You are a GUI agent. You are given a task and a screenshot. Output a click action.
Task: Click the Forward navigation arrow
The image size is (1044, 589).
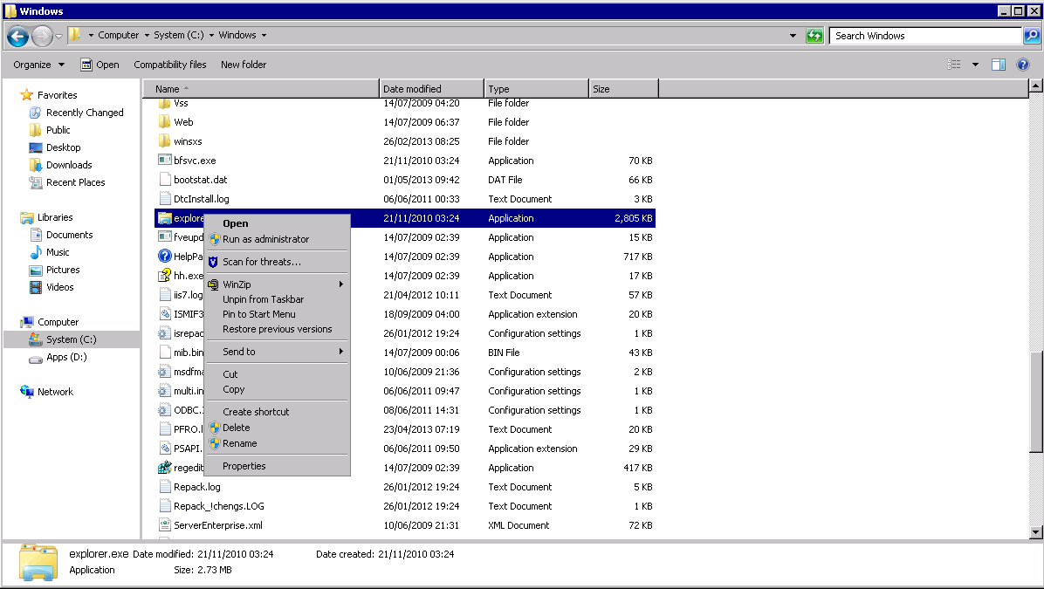pos(42,36)
